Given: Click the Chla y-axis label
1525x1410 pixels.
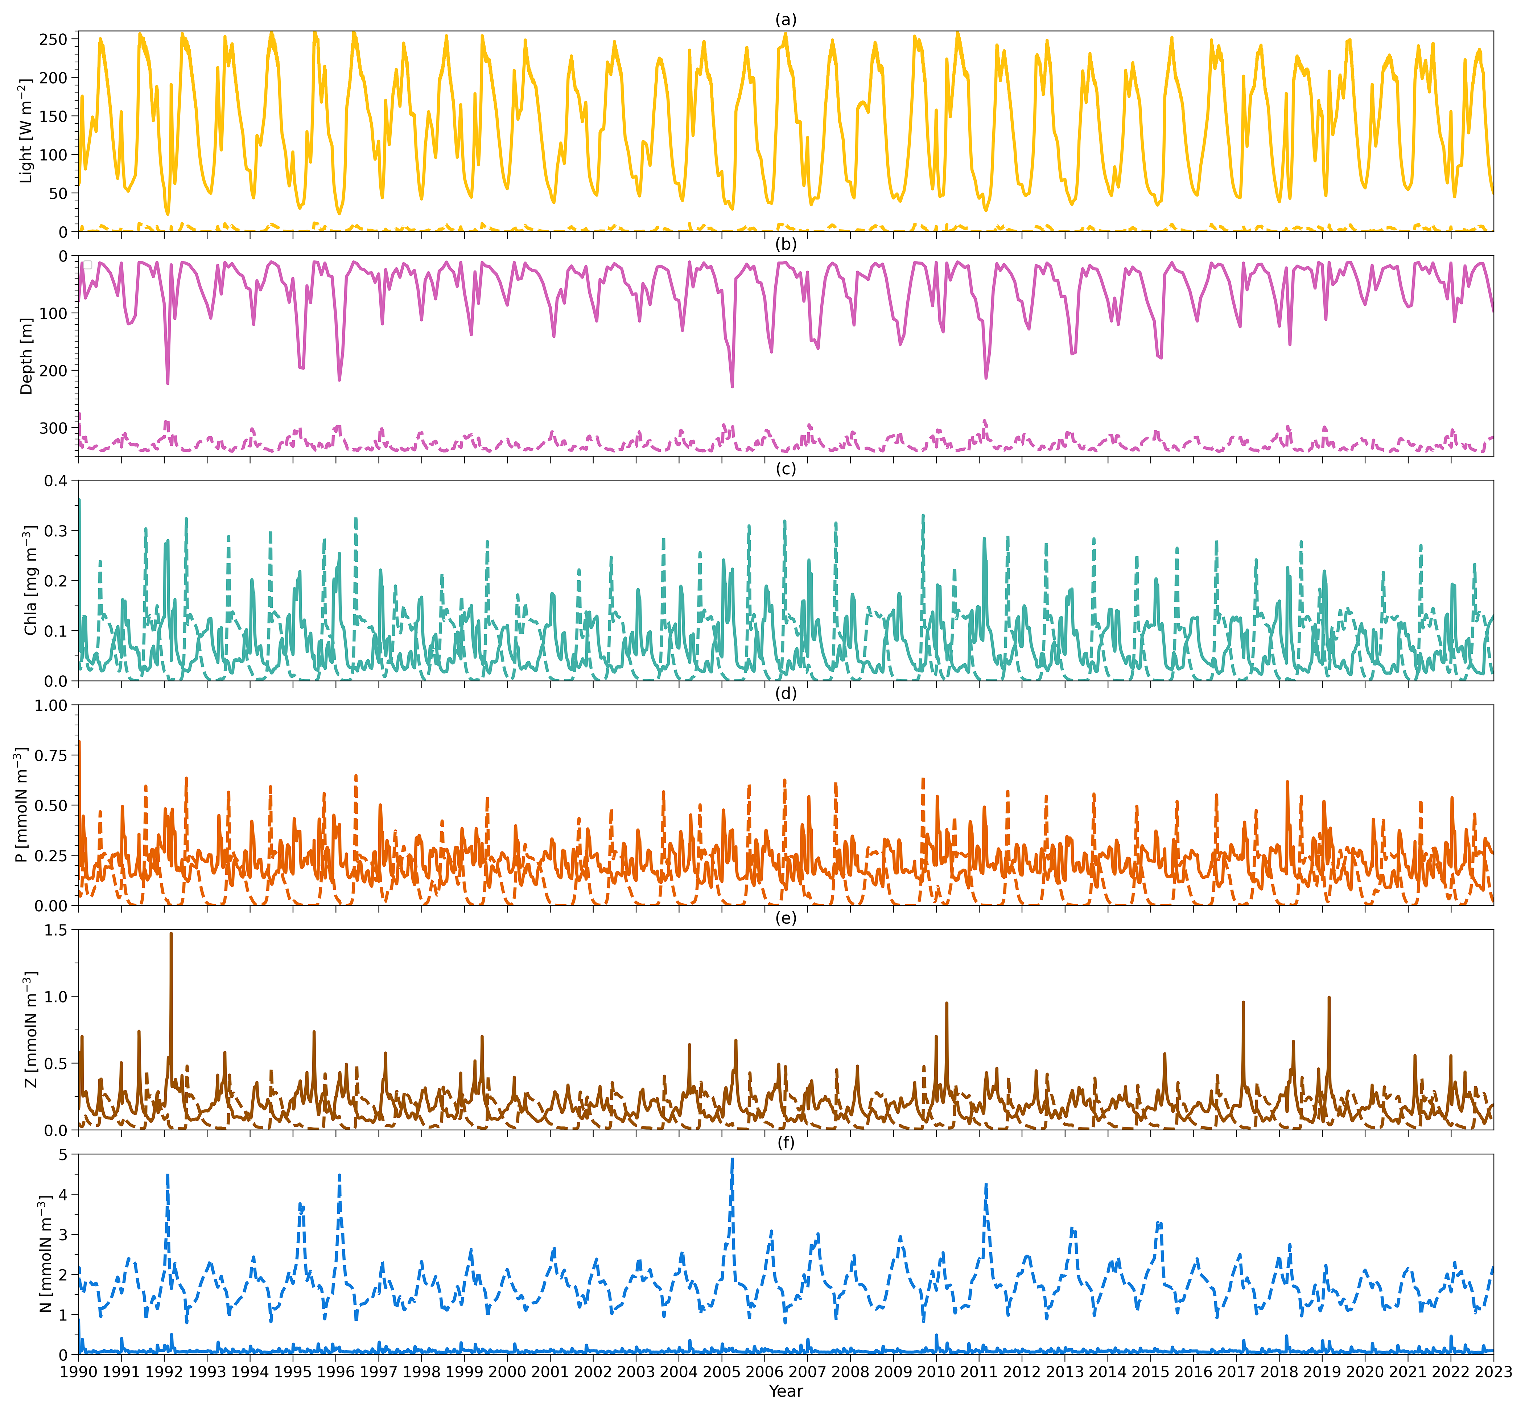Looking at the screenshot, I should [x=30, y=580].
